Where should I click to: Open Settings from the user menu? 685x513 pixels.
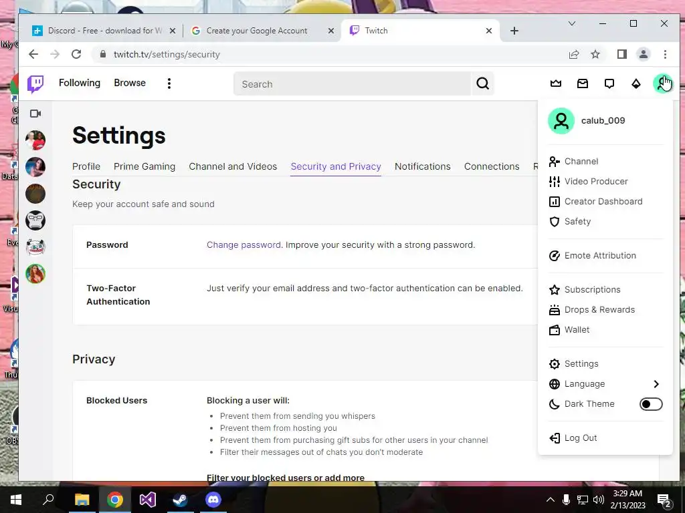[605, 364]
